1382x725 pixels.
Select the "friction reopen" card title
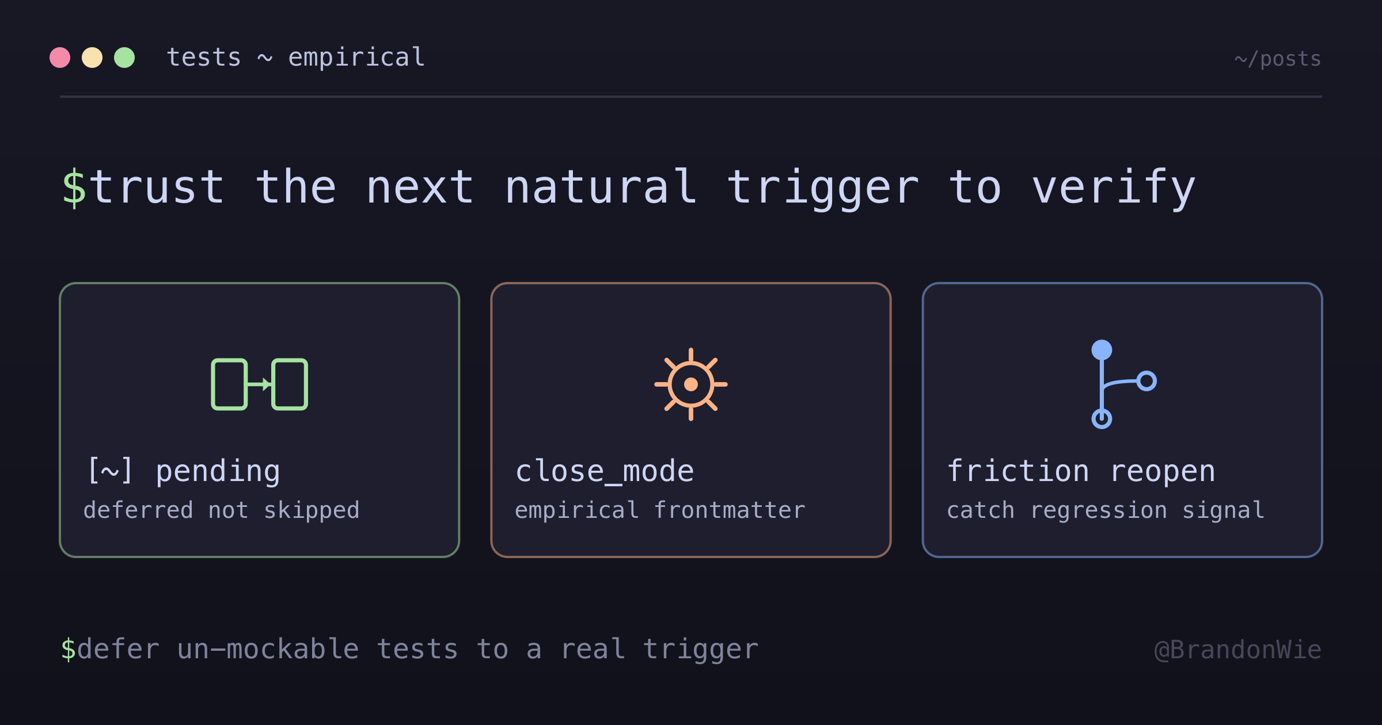(1081, 471)
